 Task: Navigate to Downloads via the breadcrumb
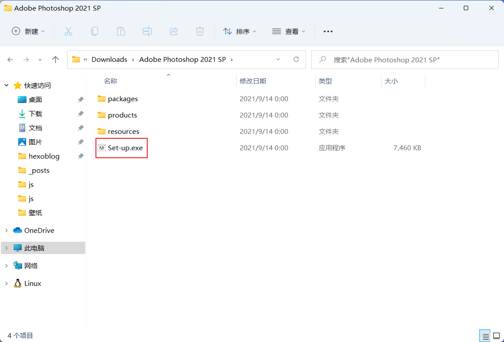click(x=109, y=59)
